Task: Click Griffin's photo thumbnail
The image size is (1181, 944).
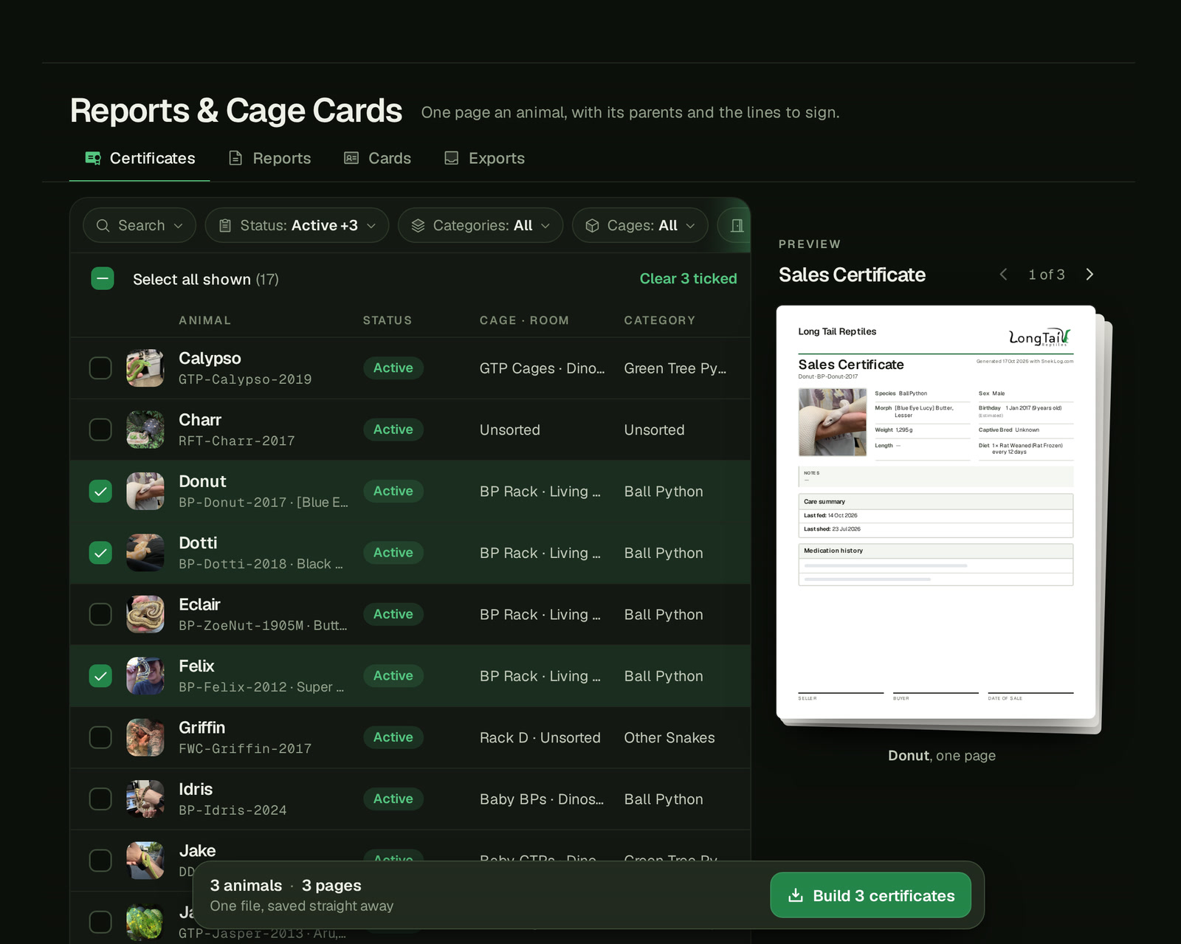Action: [145, 737]
